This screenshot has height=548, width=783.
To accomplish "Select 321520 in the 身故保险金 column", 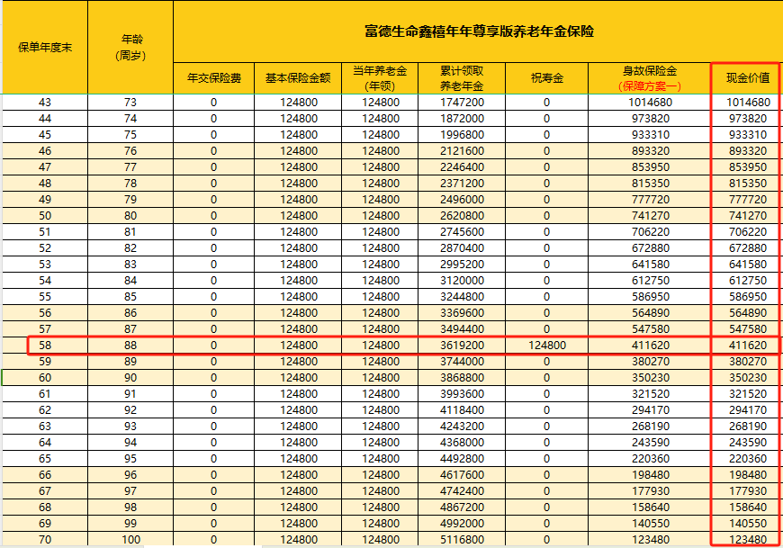I will [650, 394].
